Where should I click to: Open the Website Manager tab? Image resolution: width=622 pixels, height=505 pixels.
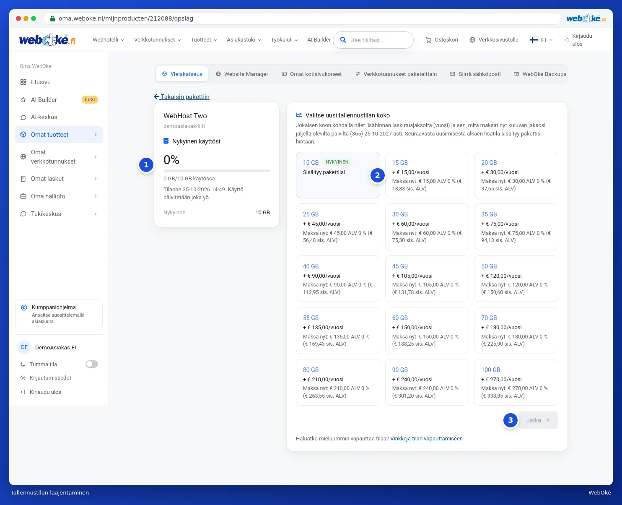click(x=242, y=74)
